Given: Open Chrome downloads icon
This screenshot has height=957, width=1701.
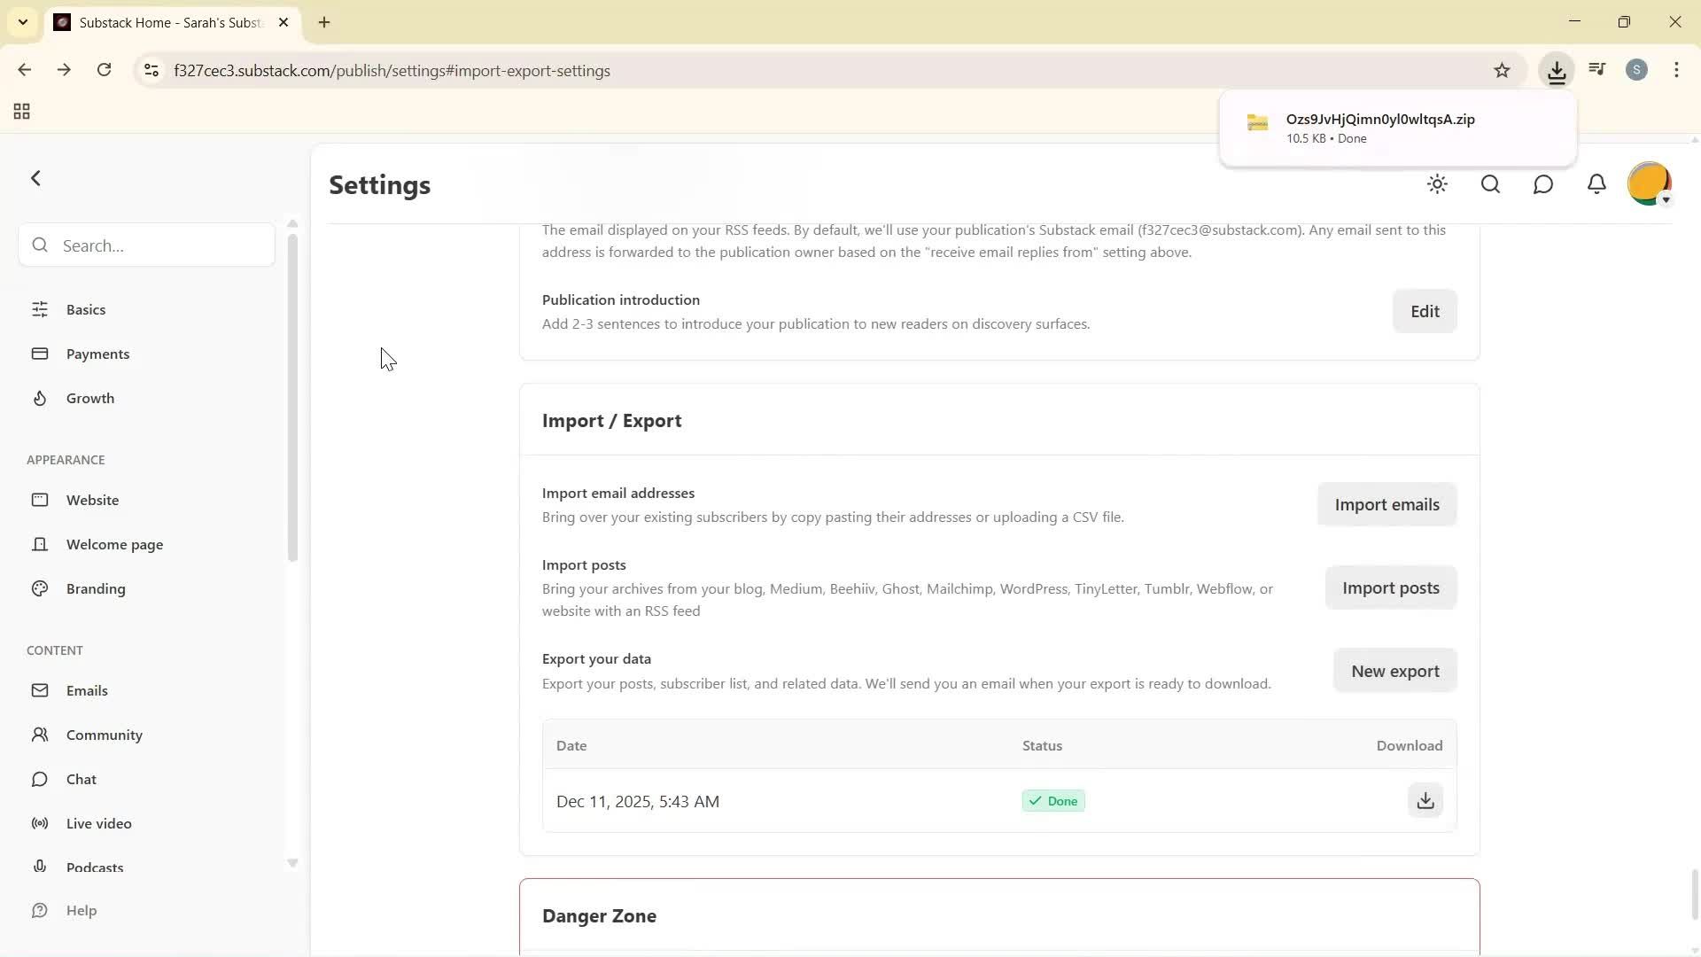Looking at the screenshot, I should [x=1557, y=71].
